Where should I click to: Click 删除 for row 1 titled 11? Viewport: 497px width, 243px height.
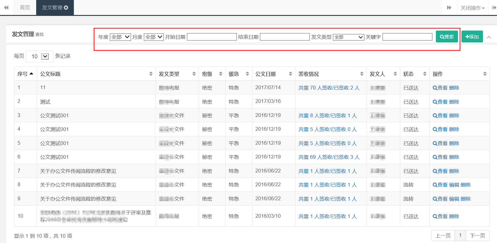point(454,88)
